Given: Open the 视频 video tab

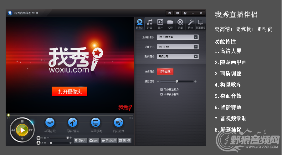Looking at the screenshot, I should pyautogui.click(x=170, y=24).
